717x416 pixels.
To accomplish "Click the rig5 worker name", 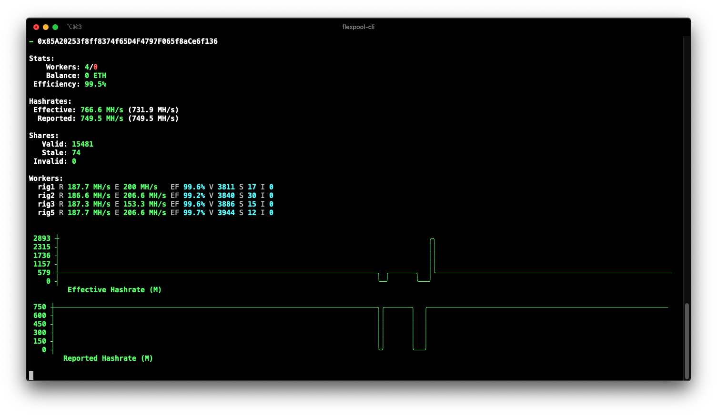I will 46,213.
